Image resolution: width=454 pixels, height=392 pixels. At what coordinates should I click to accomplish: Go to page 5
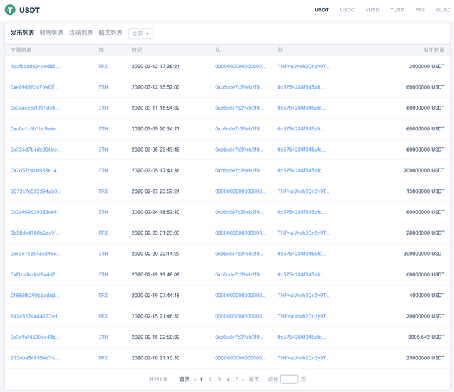pyautogui.click(x=237, y=379)
